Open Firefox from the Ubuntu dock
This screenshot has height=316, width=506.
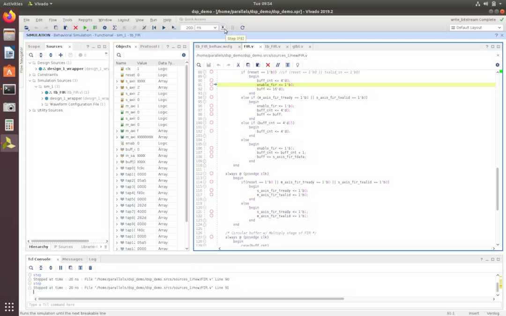9,17
